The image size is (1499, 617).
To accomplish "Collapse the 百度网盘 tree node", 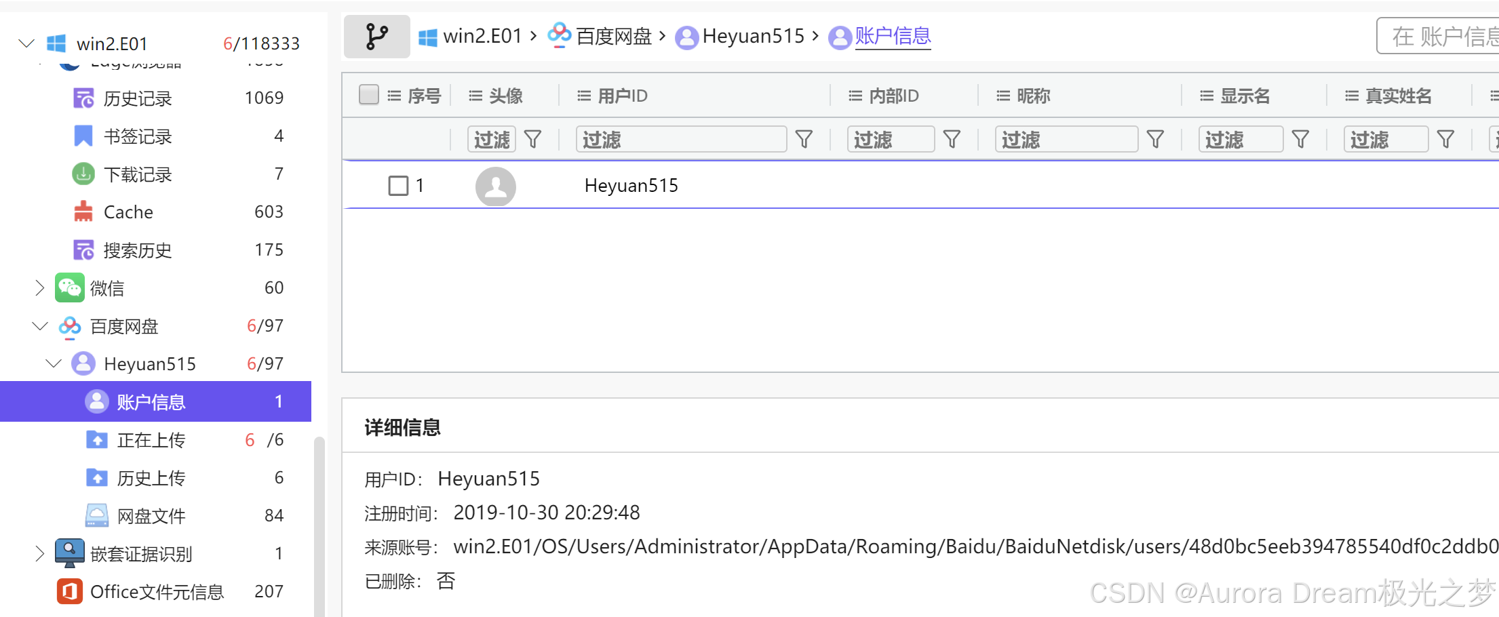I will point(40,326).
